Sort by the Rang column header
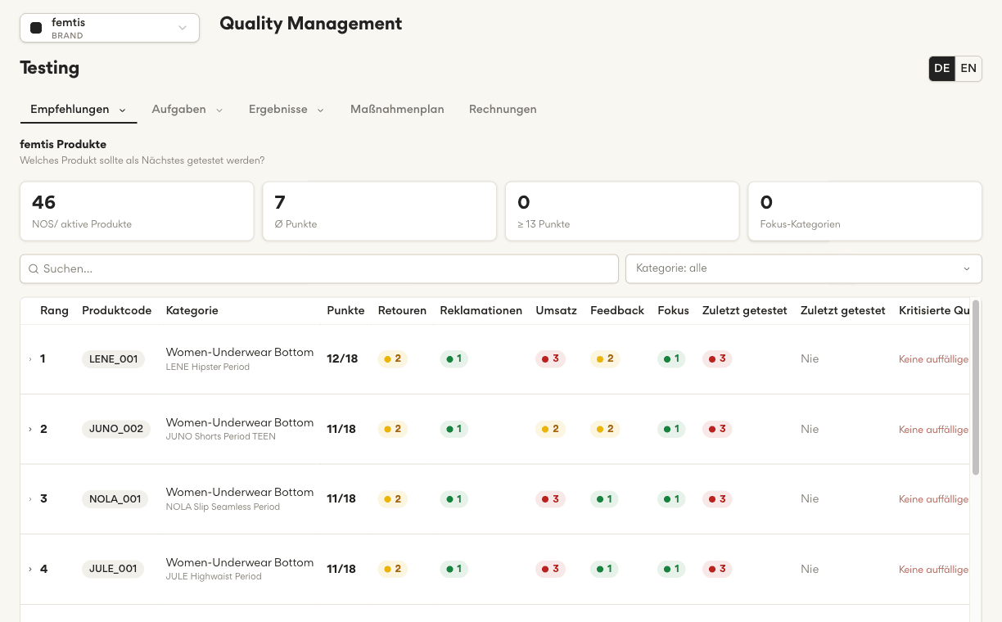The image size is (1002, 622). pos(54,310)
